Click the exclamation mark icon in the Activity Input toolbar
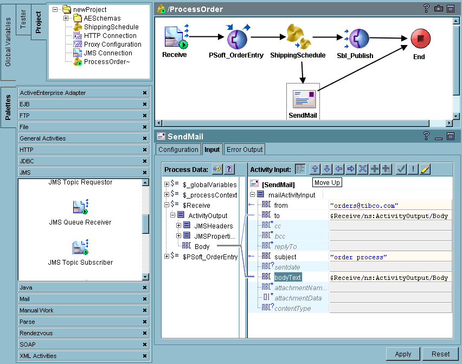Screen dimensions: 462x364 [x=413, y=169]
